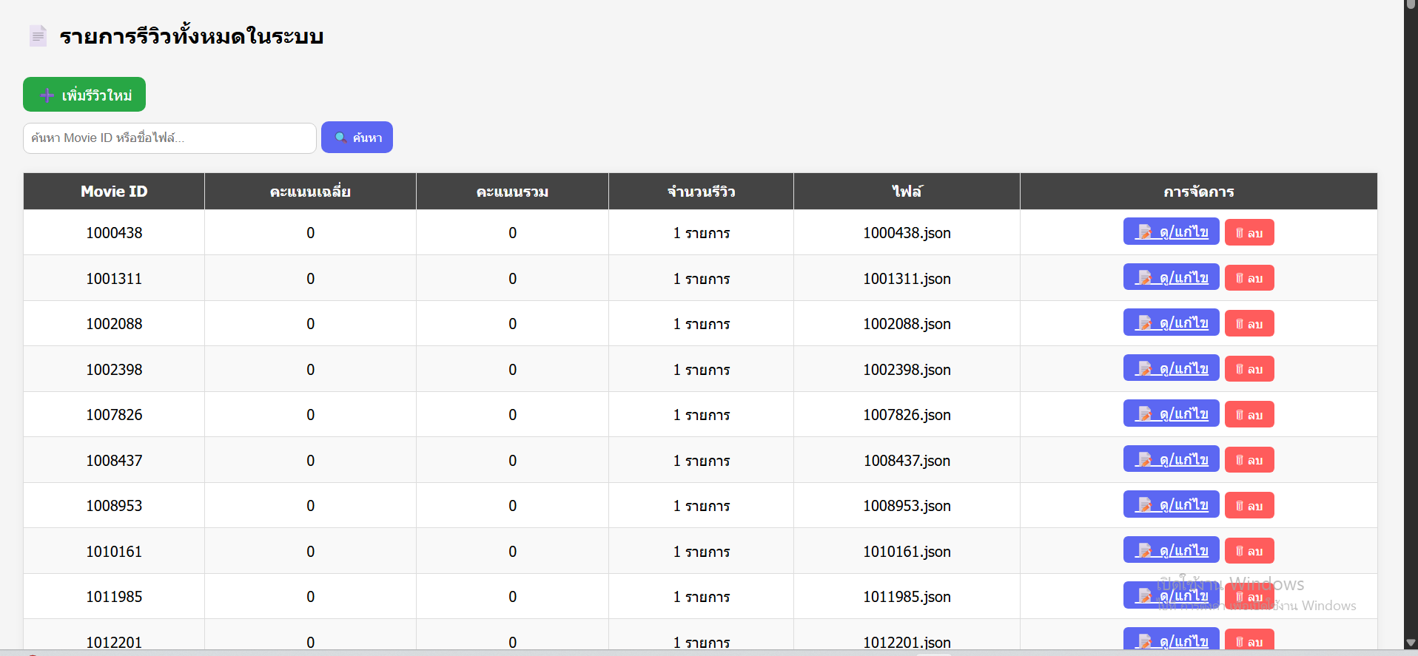Click file name 1001311.json

pos(907,279)
